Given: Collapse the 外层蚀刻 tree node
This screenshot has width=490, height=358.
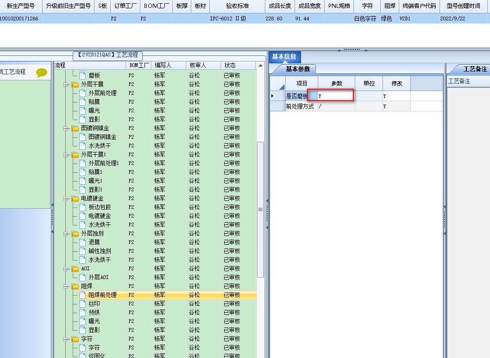Looking at the screenshot, I should point(66,234).
